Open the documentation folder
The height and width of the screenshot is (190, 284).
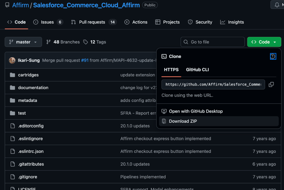(x=33, y=88)
